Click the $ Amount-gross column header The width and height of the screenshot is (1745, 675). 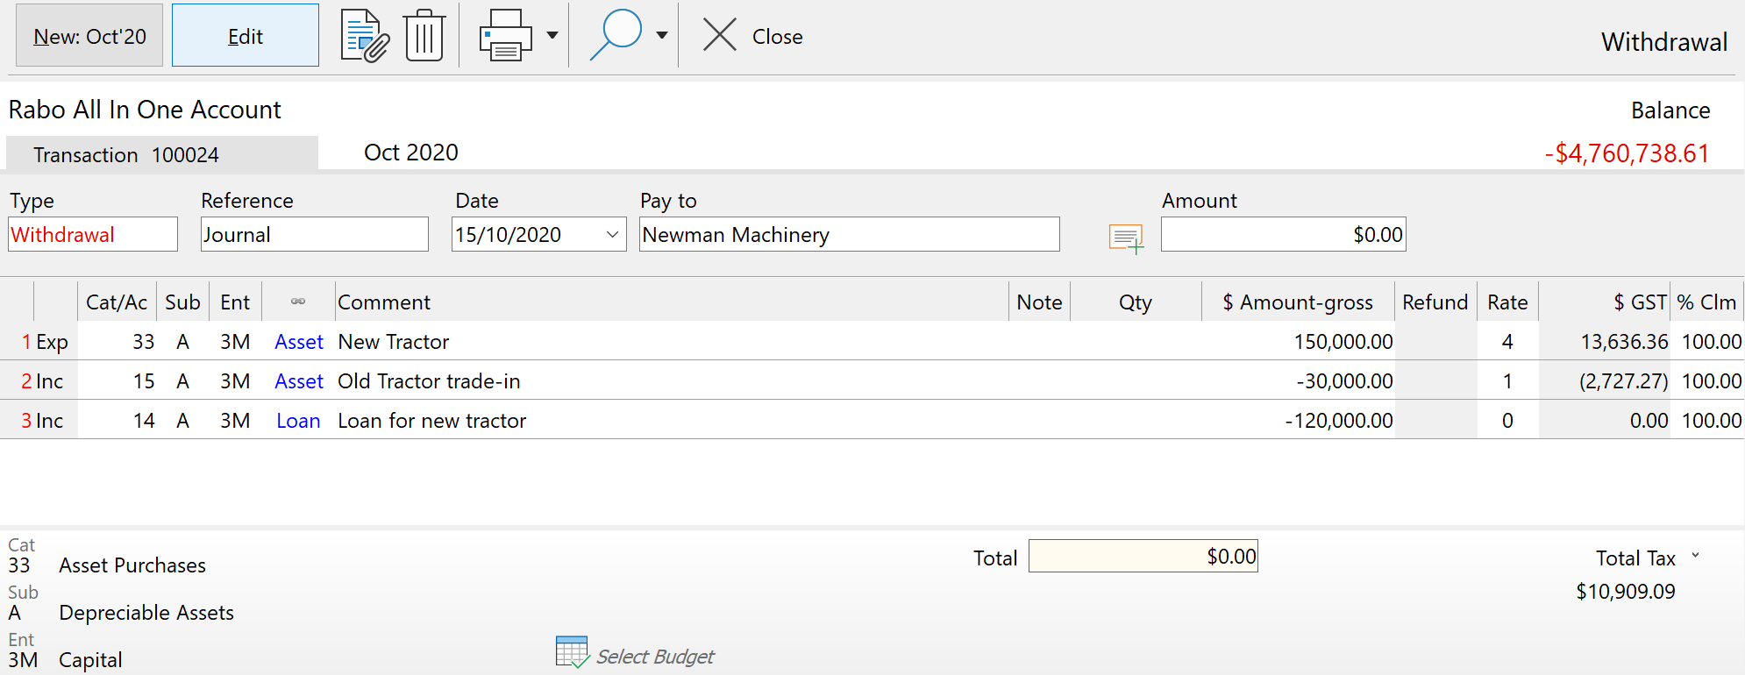coord(1298,302)
